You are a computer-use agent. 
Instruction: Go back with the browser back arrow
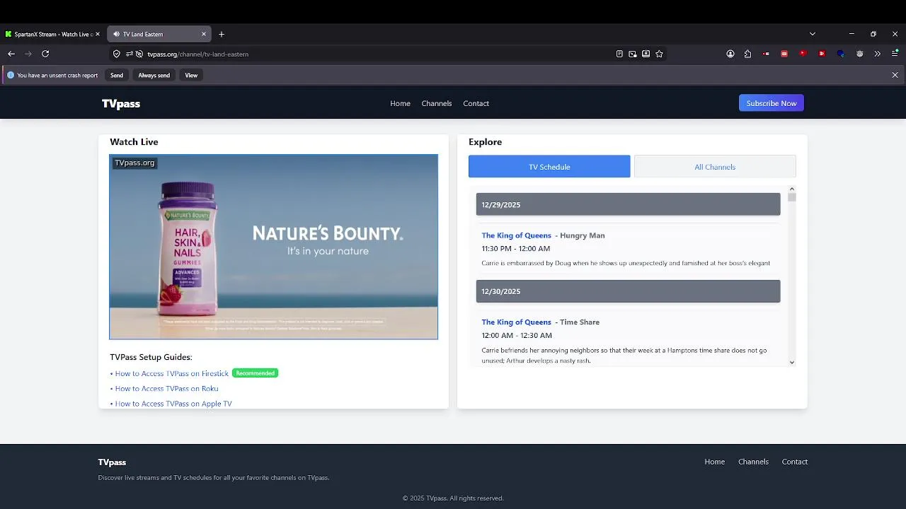tap(11, 54)
